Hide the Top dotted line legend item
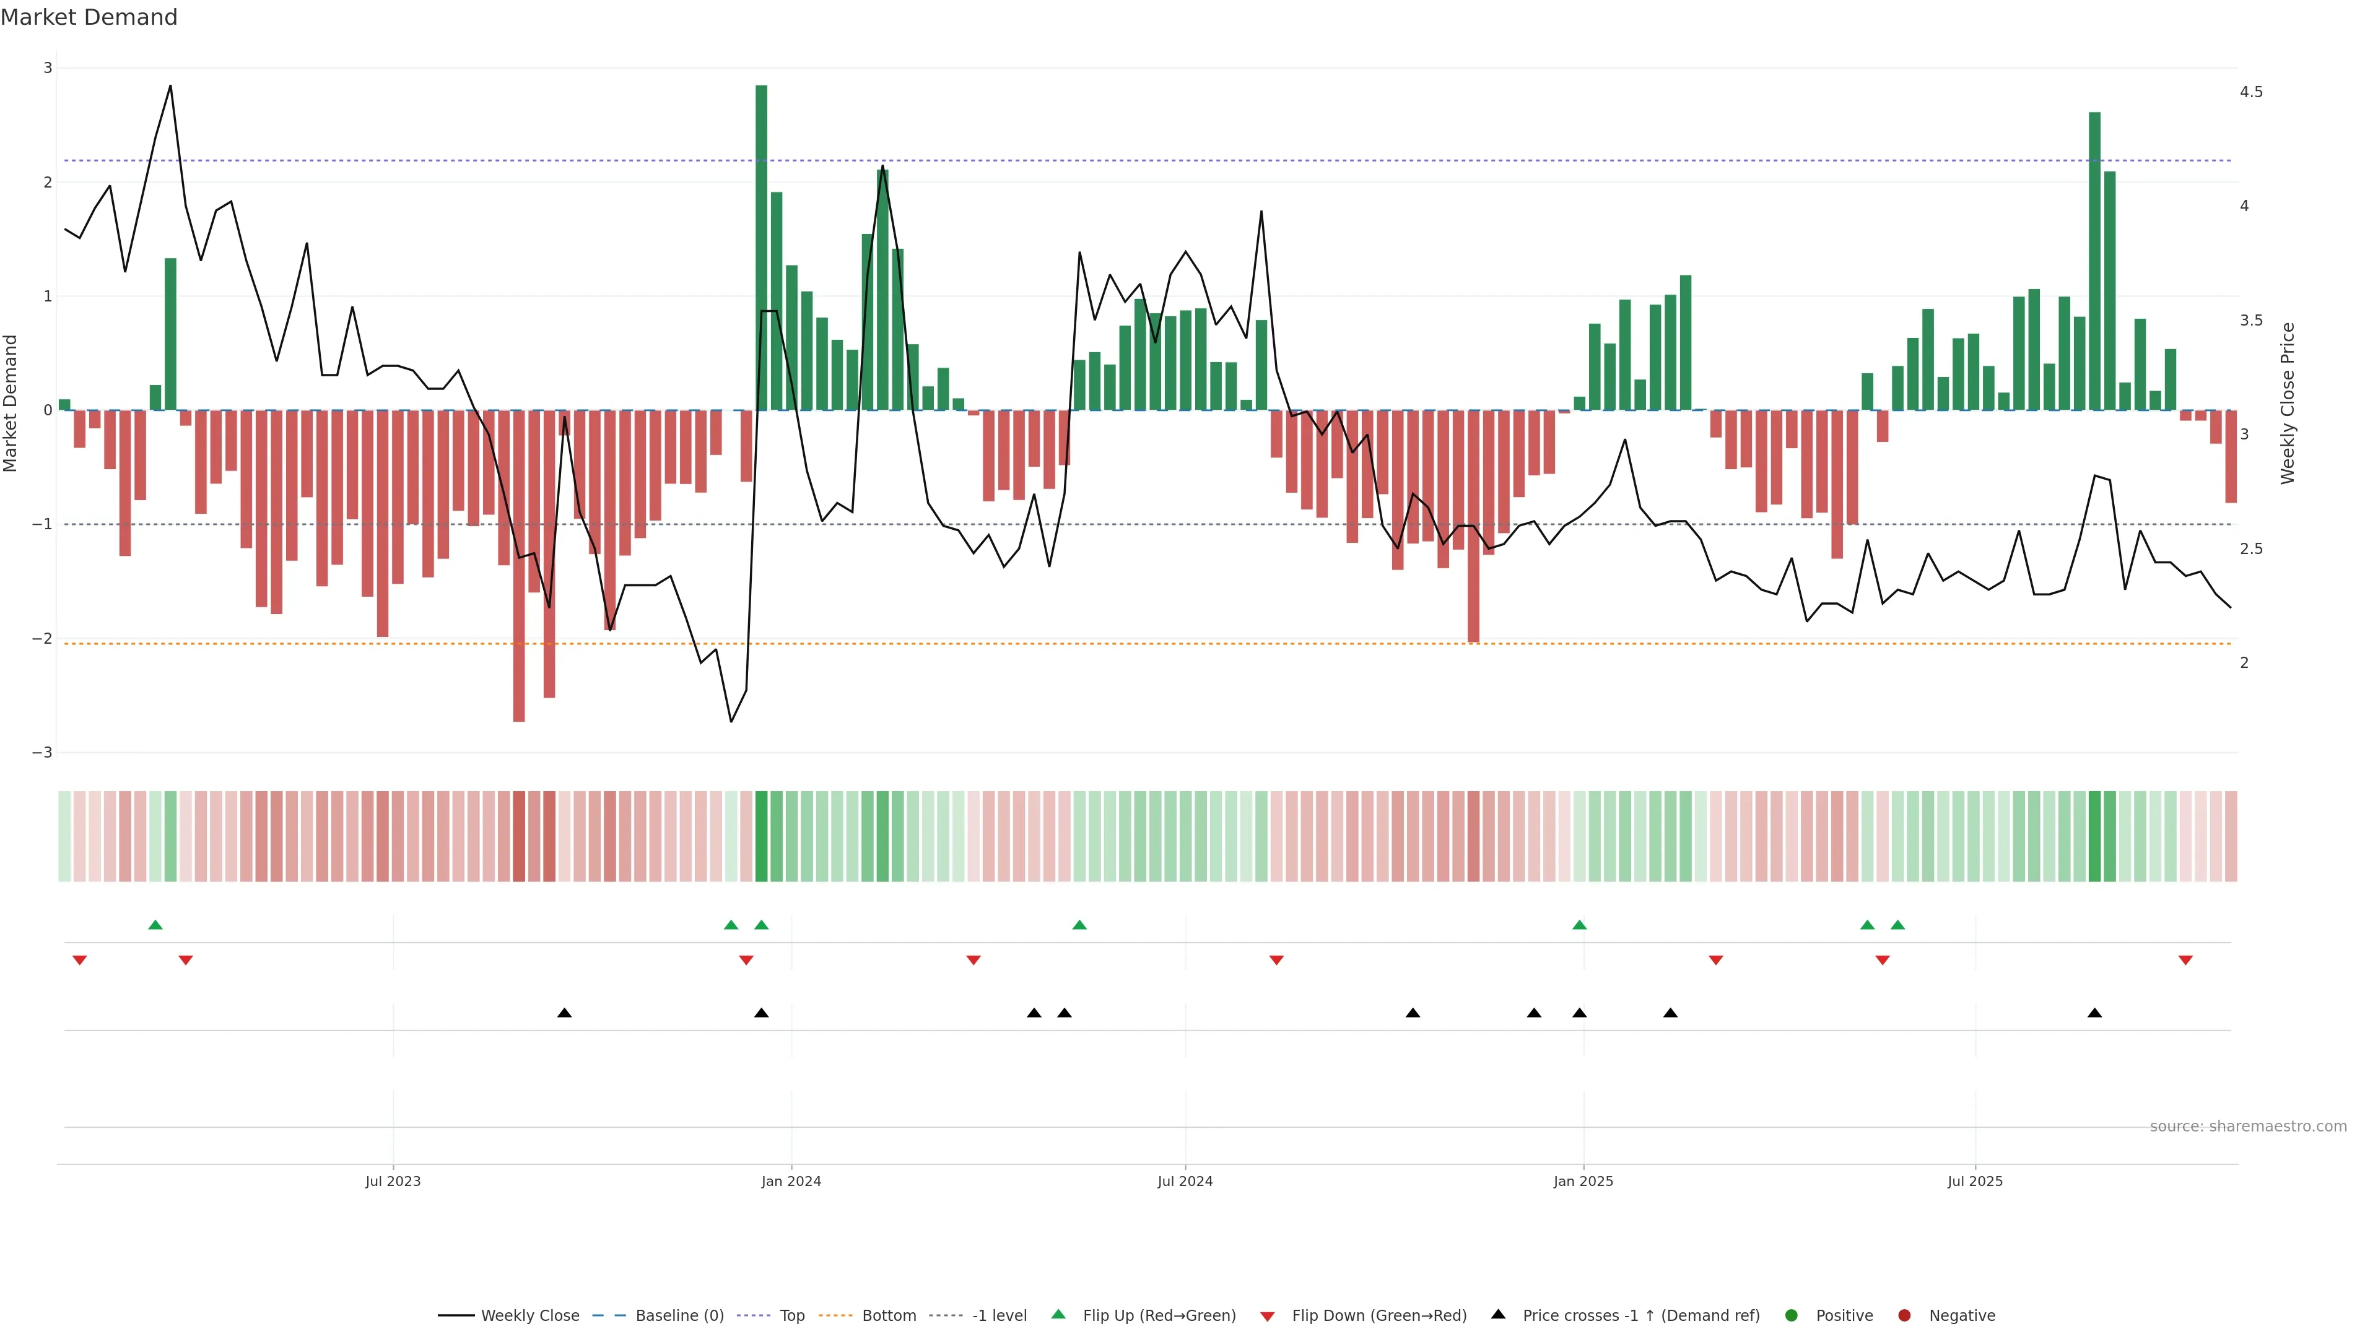This screenshot has width=2378, height=1337. pos(791,1316)
